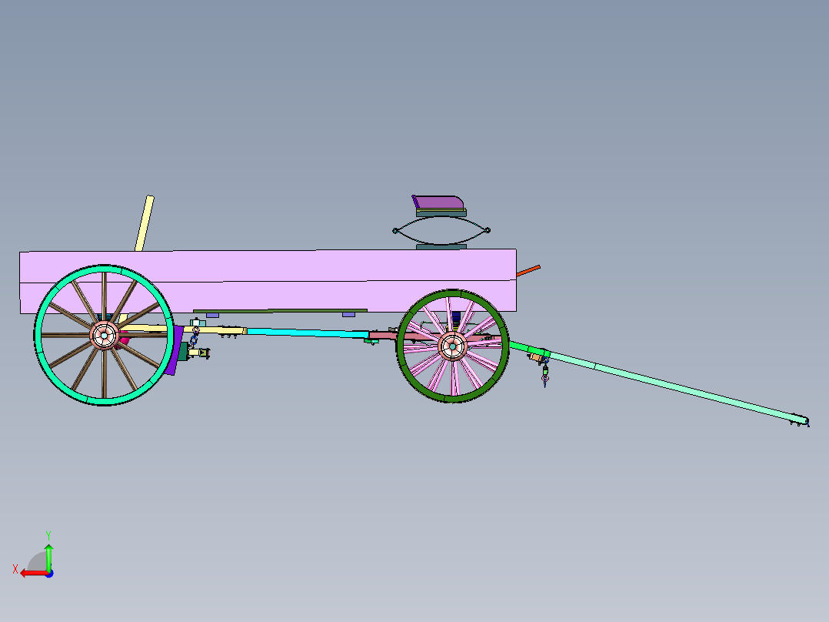Click the red "X" axis label
The height and width of the screenshot is (622, 829).
[15, 569]
